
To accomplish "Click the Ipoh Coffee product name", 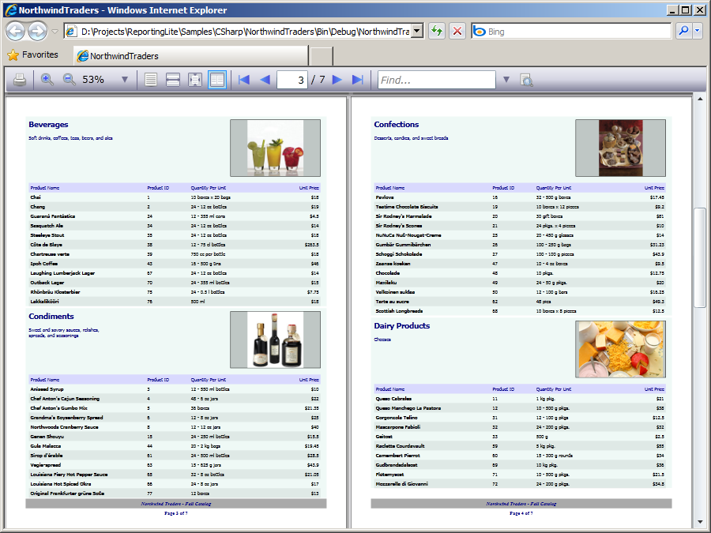I will pos(44,264).
